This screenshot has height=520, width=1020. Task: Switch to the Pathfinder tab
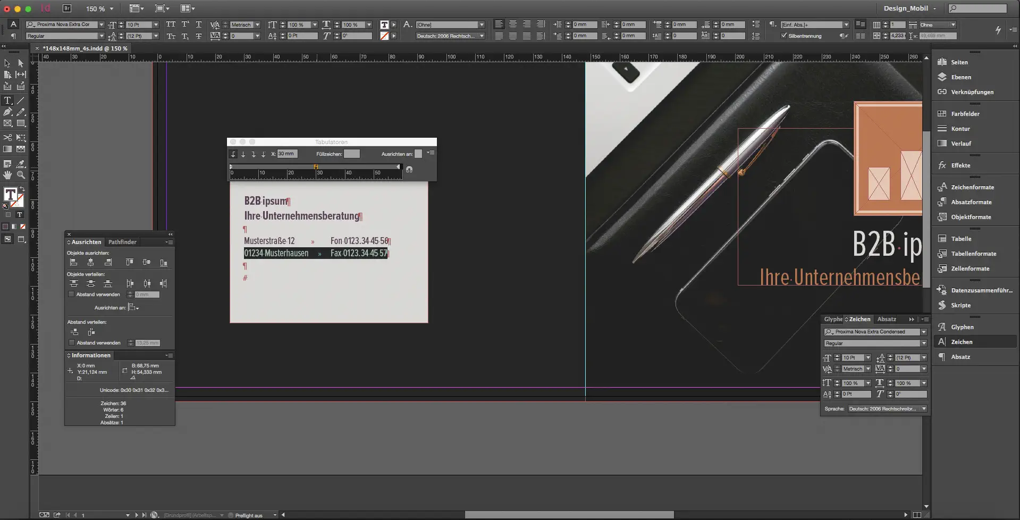pyautogui.click(x=122, y=242)
